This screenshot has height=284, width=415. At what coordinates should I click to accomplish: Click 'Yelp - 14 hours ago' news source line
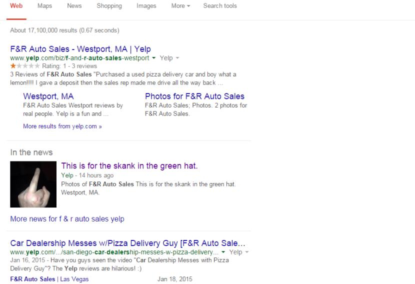pyautogui.click(x=87, y=175)
